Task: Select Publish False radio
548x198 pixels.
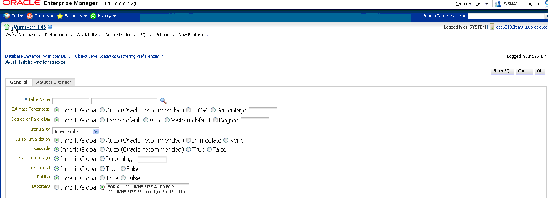Action: pyautogui.click(x=123, y=178)
